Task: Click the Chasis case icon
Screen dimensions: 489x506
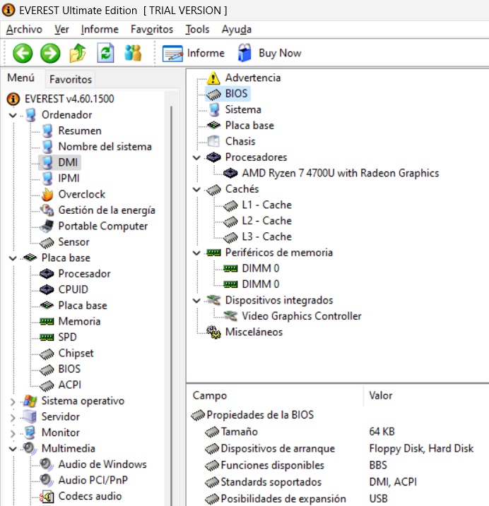Action: [213, 141]
